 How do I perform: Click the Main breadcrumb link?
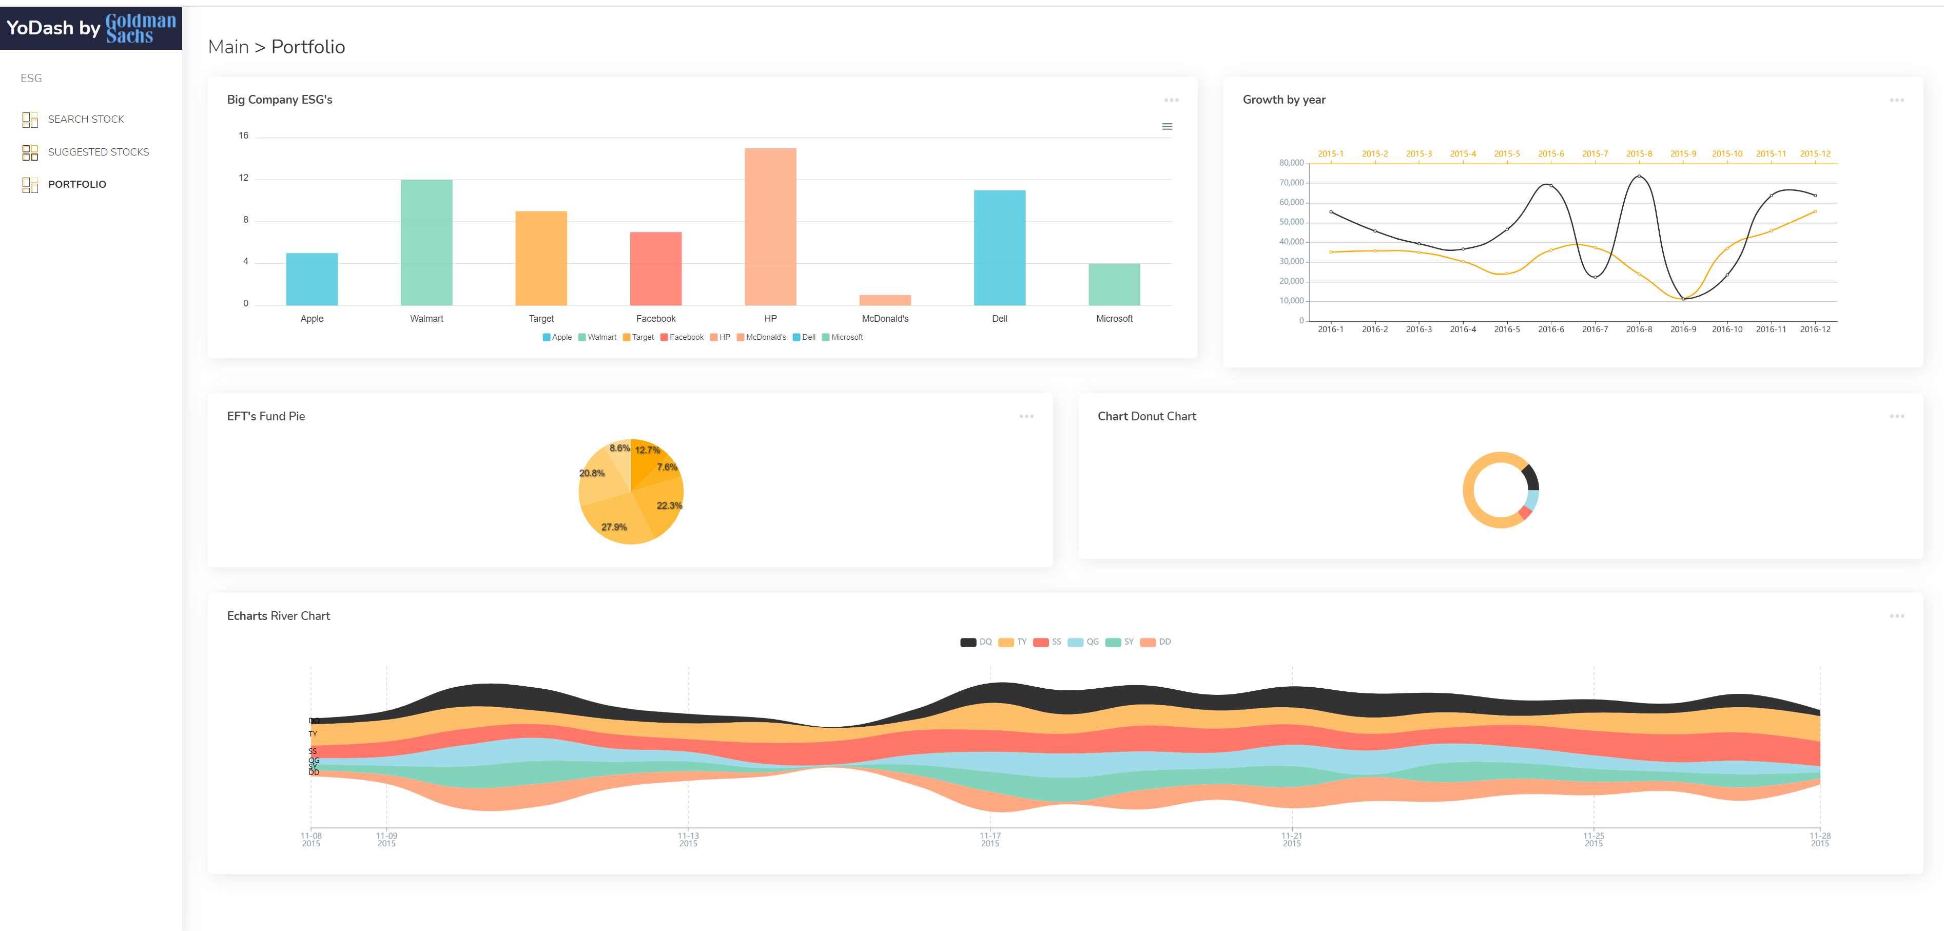point(228,47)
